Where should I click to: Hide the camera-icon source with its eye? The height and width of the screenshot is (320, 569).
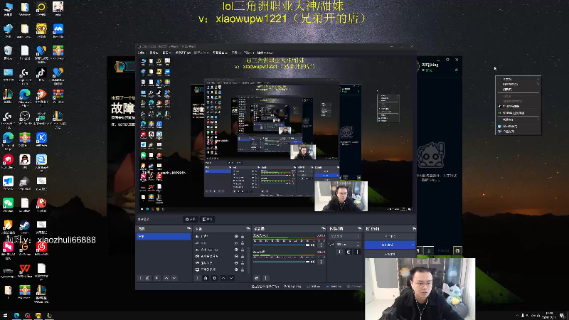(x=236, y=256)
